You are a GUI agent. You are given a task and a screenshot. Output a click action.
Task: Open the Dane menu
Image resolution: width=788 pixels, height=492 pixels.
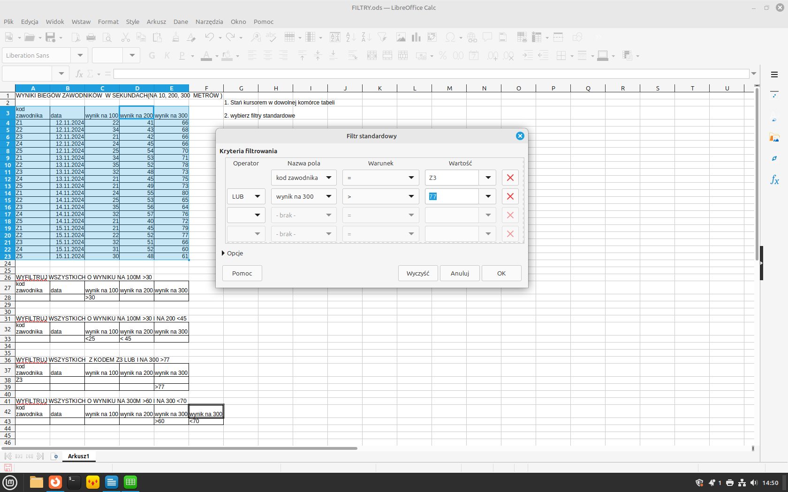[181, 22]
